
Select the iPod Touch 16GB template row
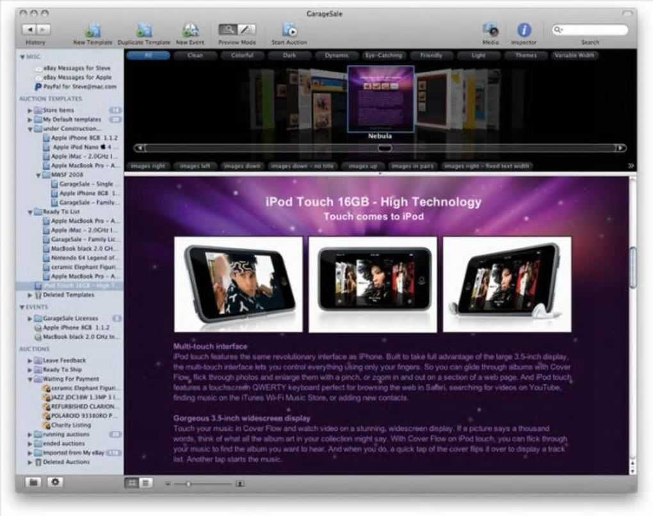pyautogui.click(x=70, y=286)
